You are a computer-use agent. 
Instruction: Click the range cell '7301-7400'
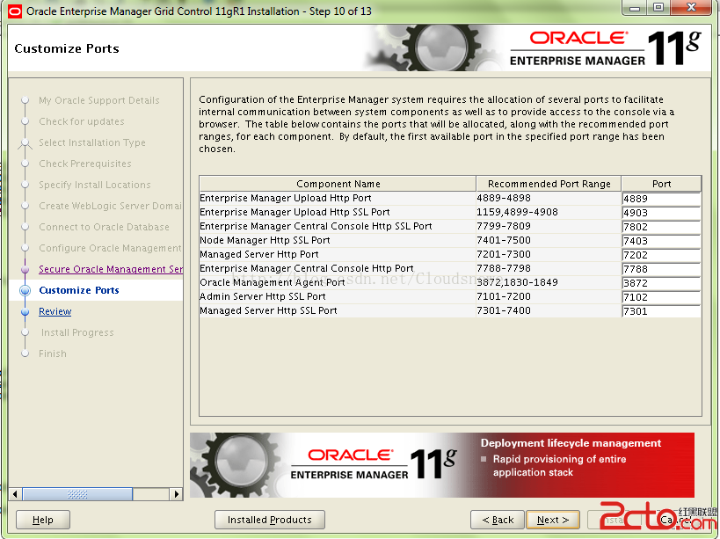(504, 310)
